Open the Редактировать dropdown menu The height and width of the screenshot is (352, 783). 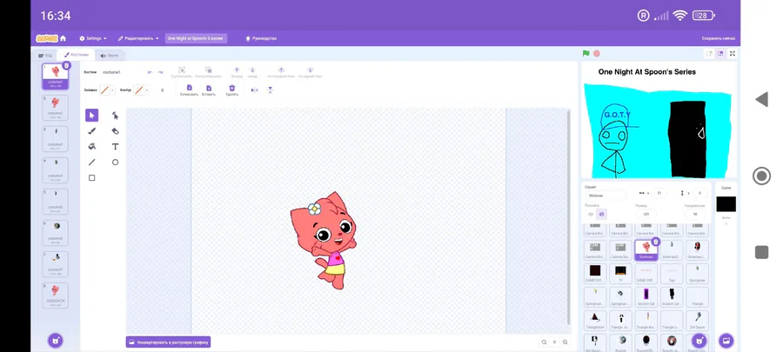[x=138, y=38]
